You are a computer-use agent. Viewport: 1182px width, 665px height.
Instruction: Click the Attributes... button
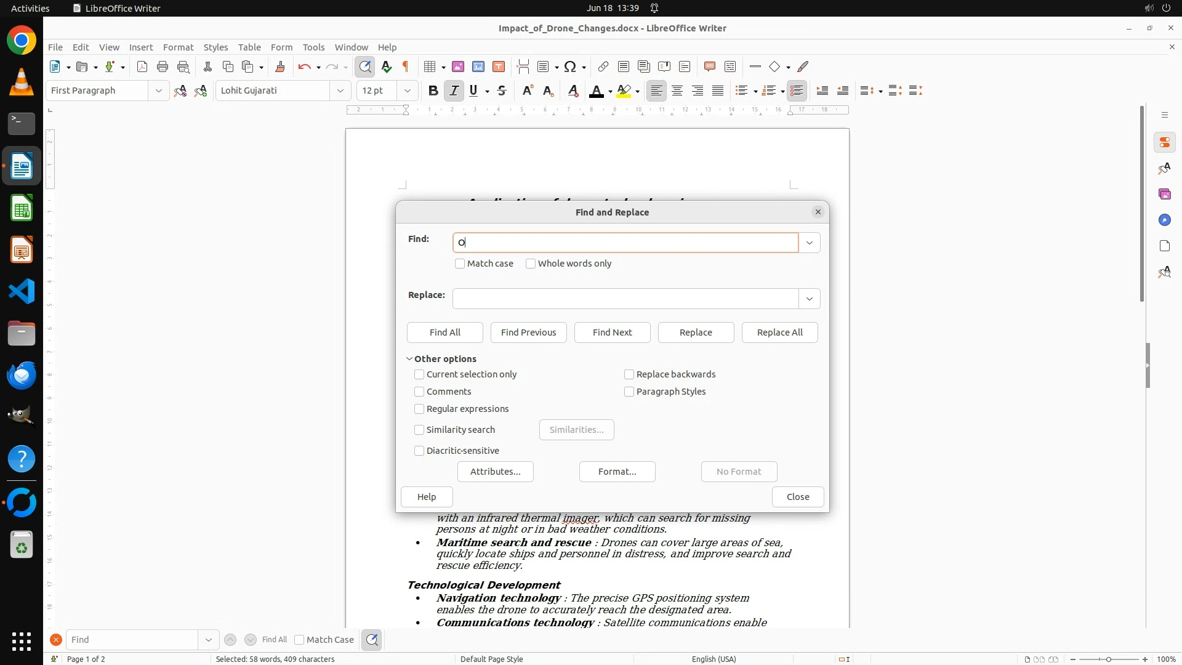[495, 472]
